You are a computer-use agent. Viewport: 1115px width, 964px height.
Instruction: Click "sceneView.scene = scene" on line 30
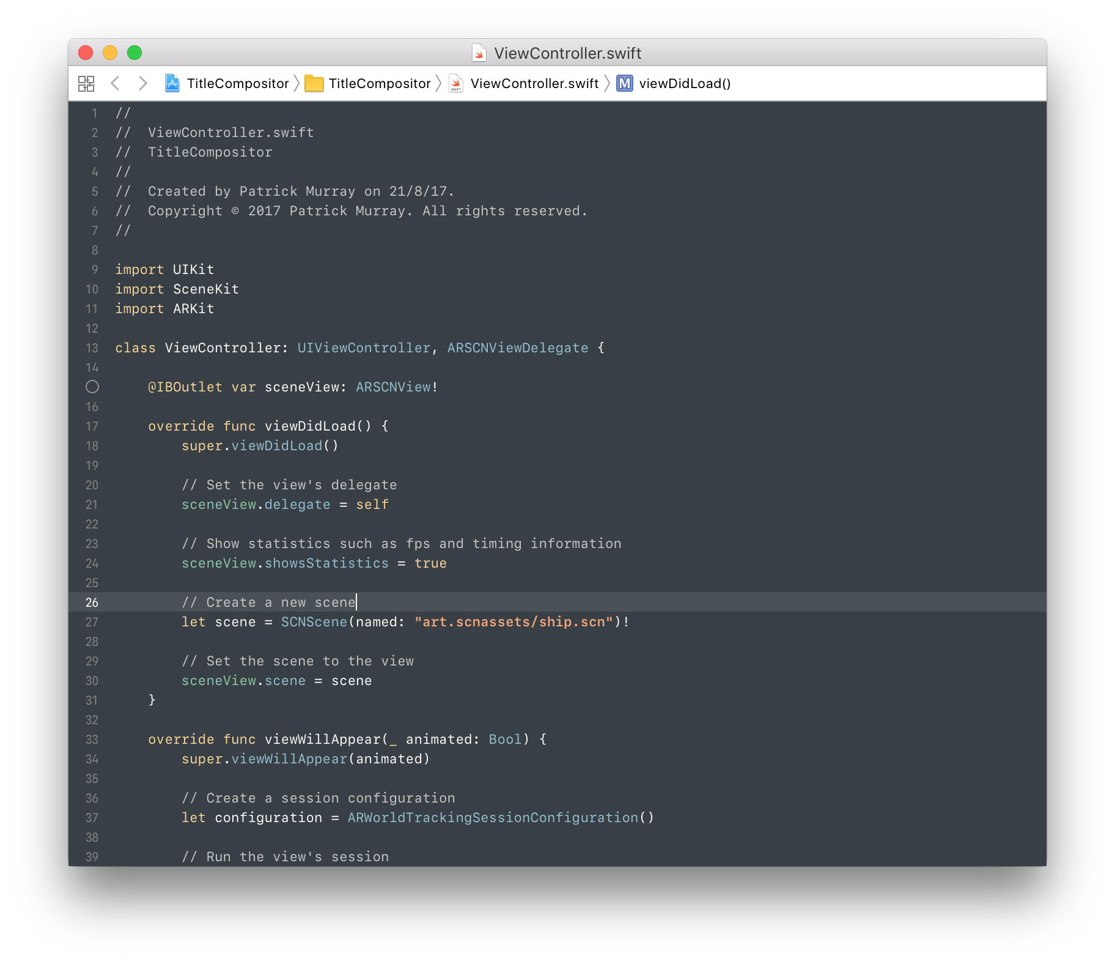point(277,681)
